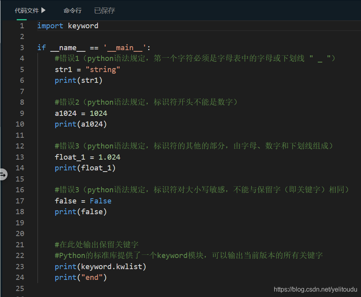Click the comment 标识符对大小写敏感 on line 16

[x=202, y=190]
